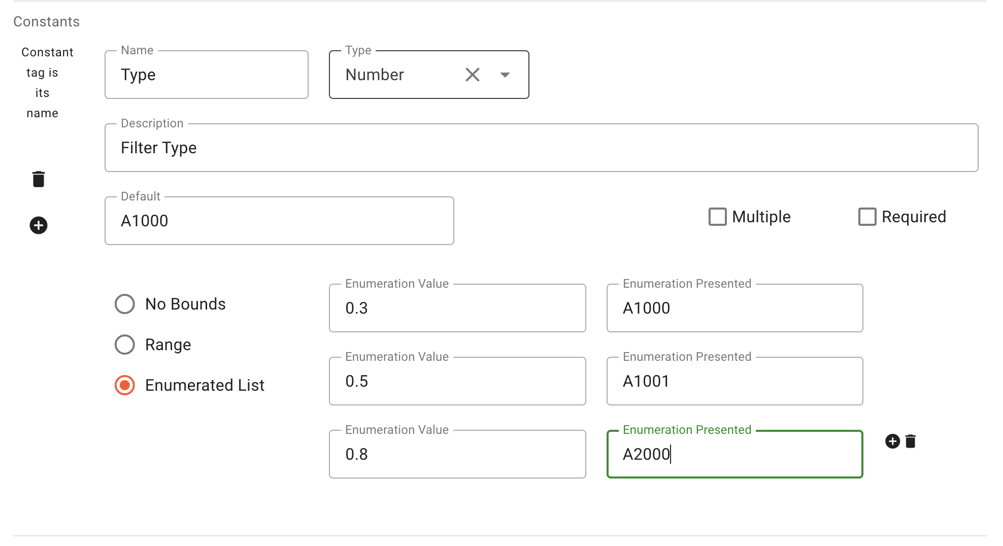Enable the Multiple checkbox

pos(718,217)
